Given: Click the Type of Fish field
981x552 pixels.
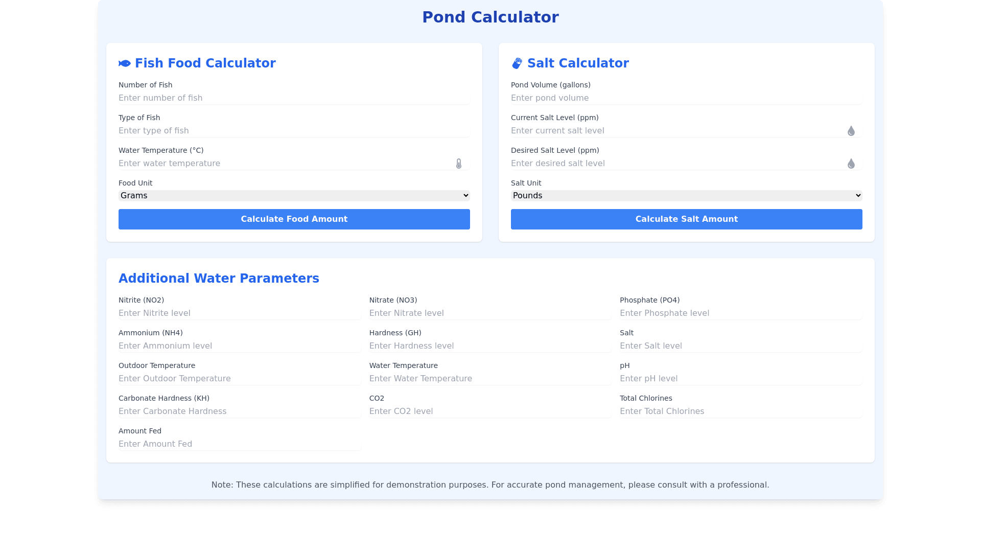Looking at the screenshot, I should pyautogui.click(x=294, y=131).
